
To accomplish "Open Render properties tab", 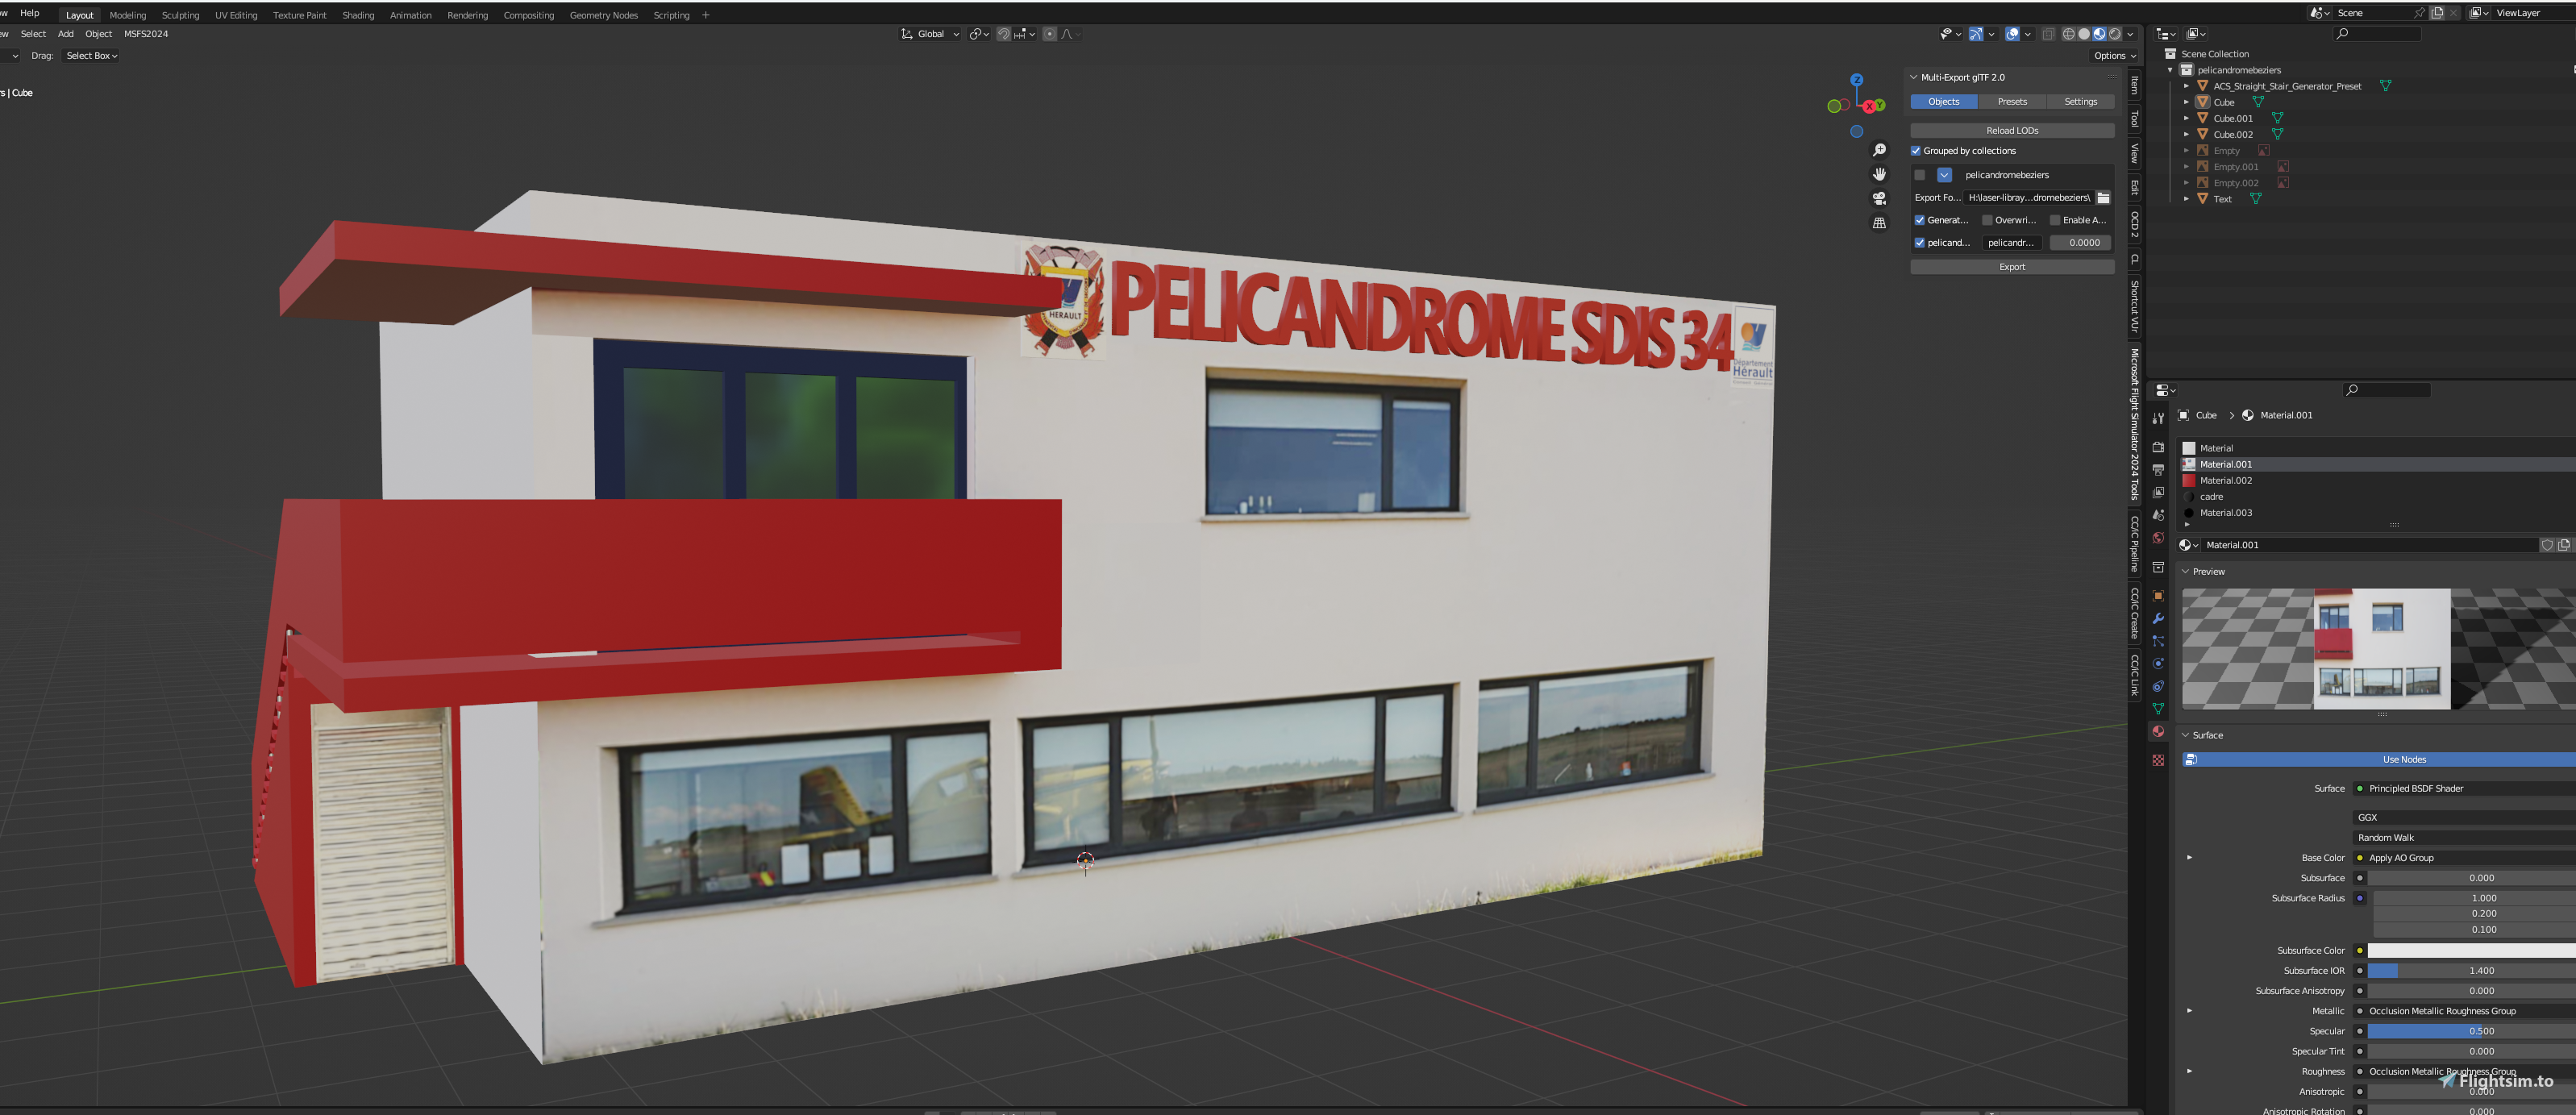I will pos(2158,447).
